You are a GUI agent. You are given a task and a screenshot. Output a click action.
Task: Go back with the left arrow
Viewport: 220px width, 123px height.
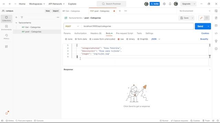(x=10, y=4)
